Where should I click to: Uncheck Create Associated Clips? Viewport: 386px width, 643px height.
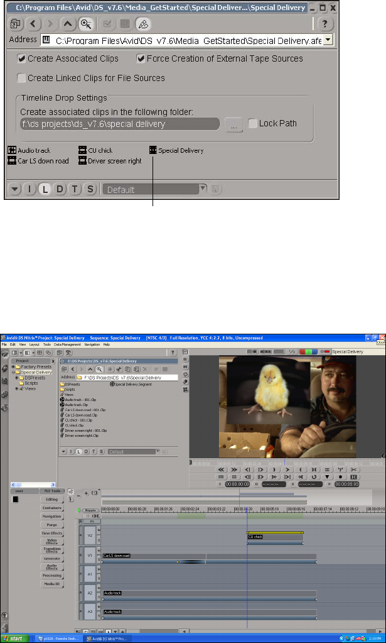point(21,58)
